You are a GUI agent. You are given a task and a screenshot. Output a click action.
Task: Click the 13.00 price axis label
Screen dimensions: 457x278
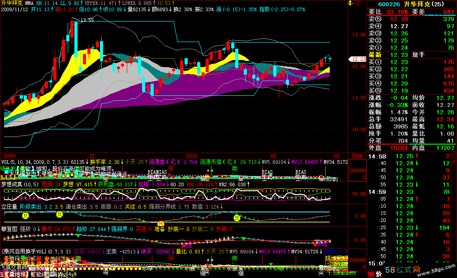coord(359,34)
